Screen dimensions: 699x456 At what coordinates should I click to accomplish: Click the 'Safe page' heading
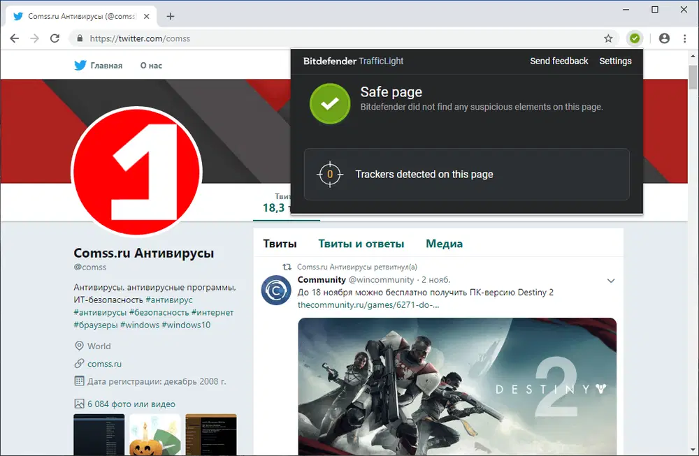[x=391, y=91]
